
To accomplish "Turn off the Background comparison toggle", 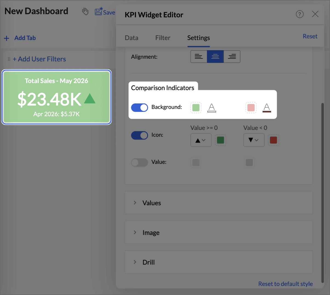I will pyautogui.click(x=140, y=107).
